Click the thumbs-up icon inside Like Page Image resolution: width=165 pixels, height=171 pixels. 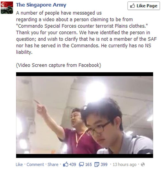click(x=132, y=6)
